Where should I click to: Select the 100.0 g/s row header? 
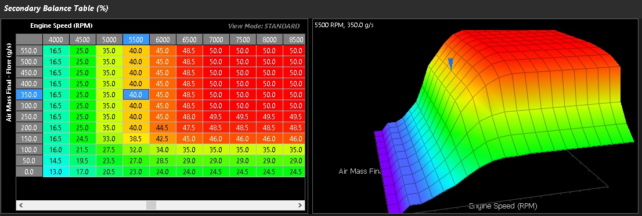[x=29, y=149]
